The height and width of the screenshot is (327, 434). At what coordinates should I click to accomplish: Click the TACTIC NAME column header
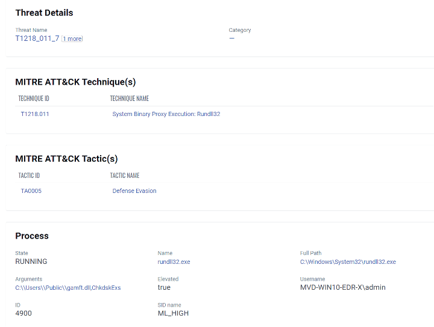125,176
